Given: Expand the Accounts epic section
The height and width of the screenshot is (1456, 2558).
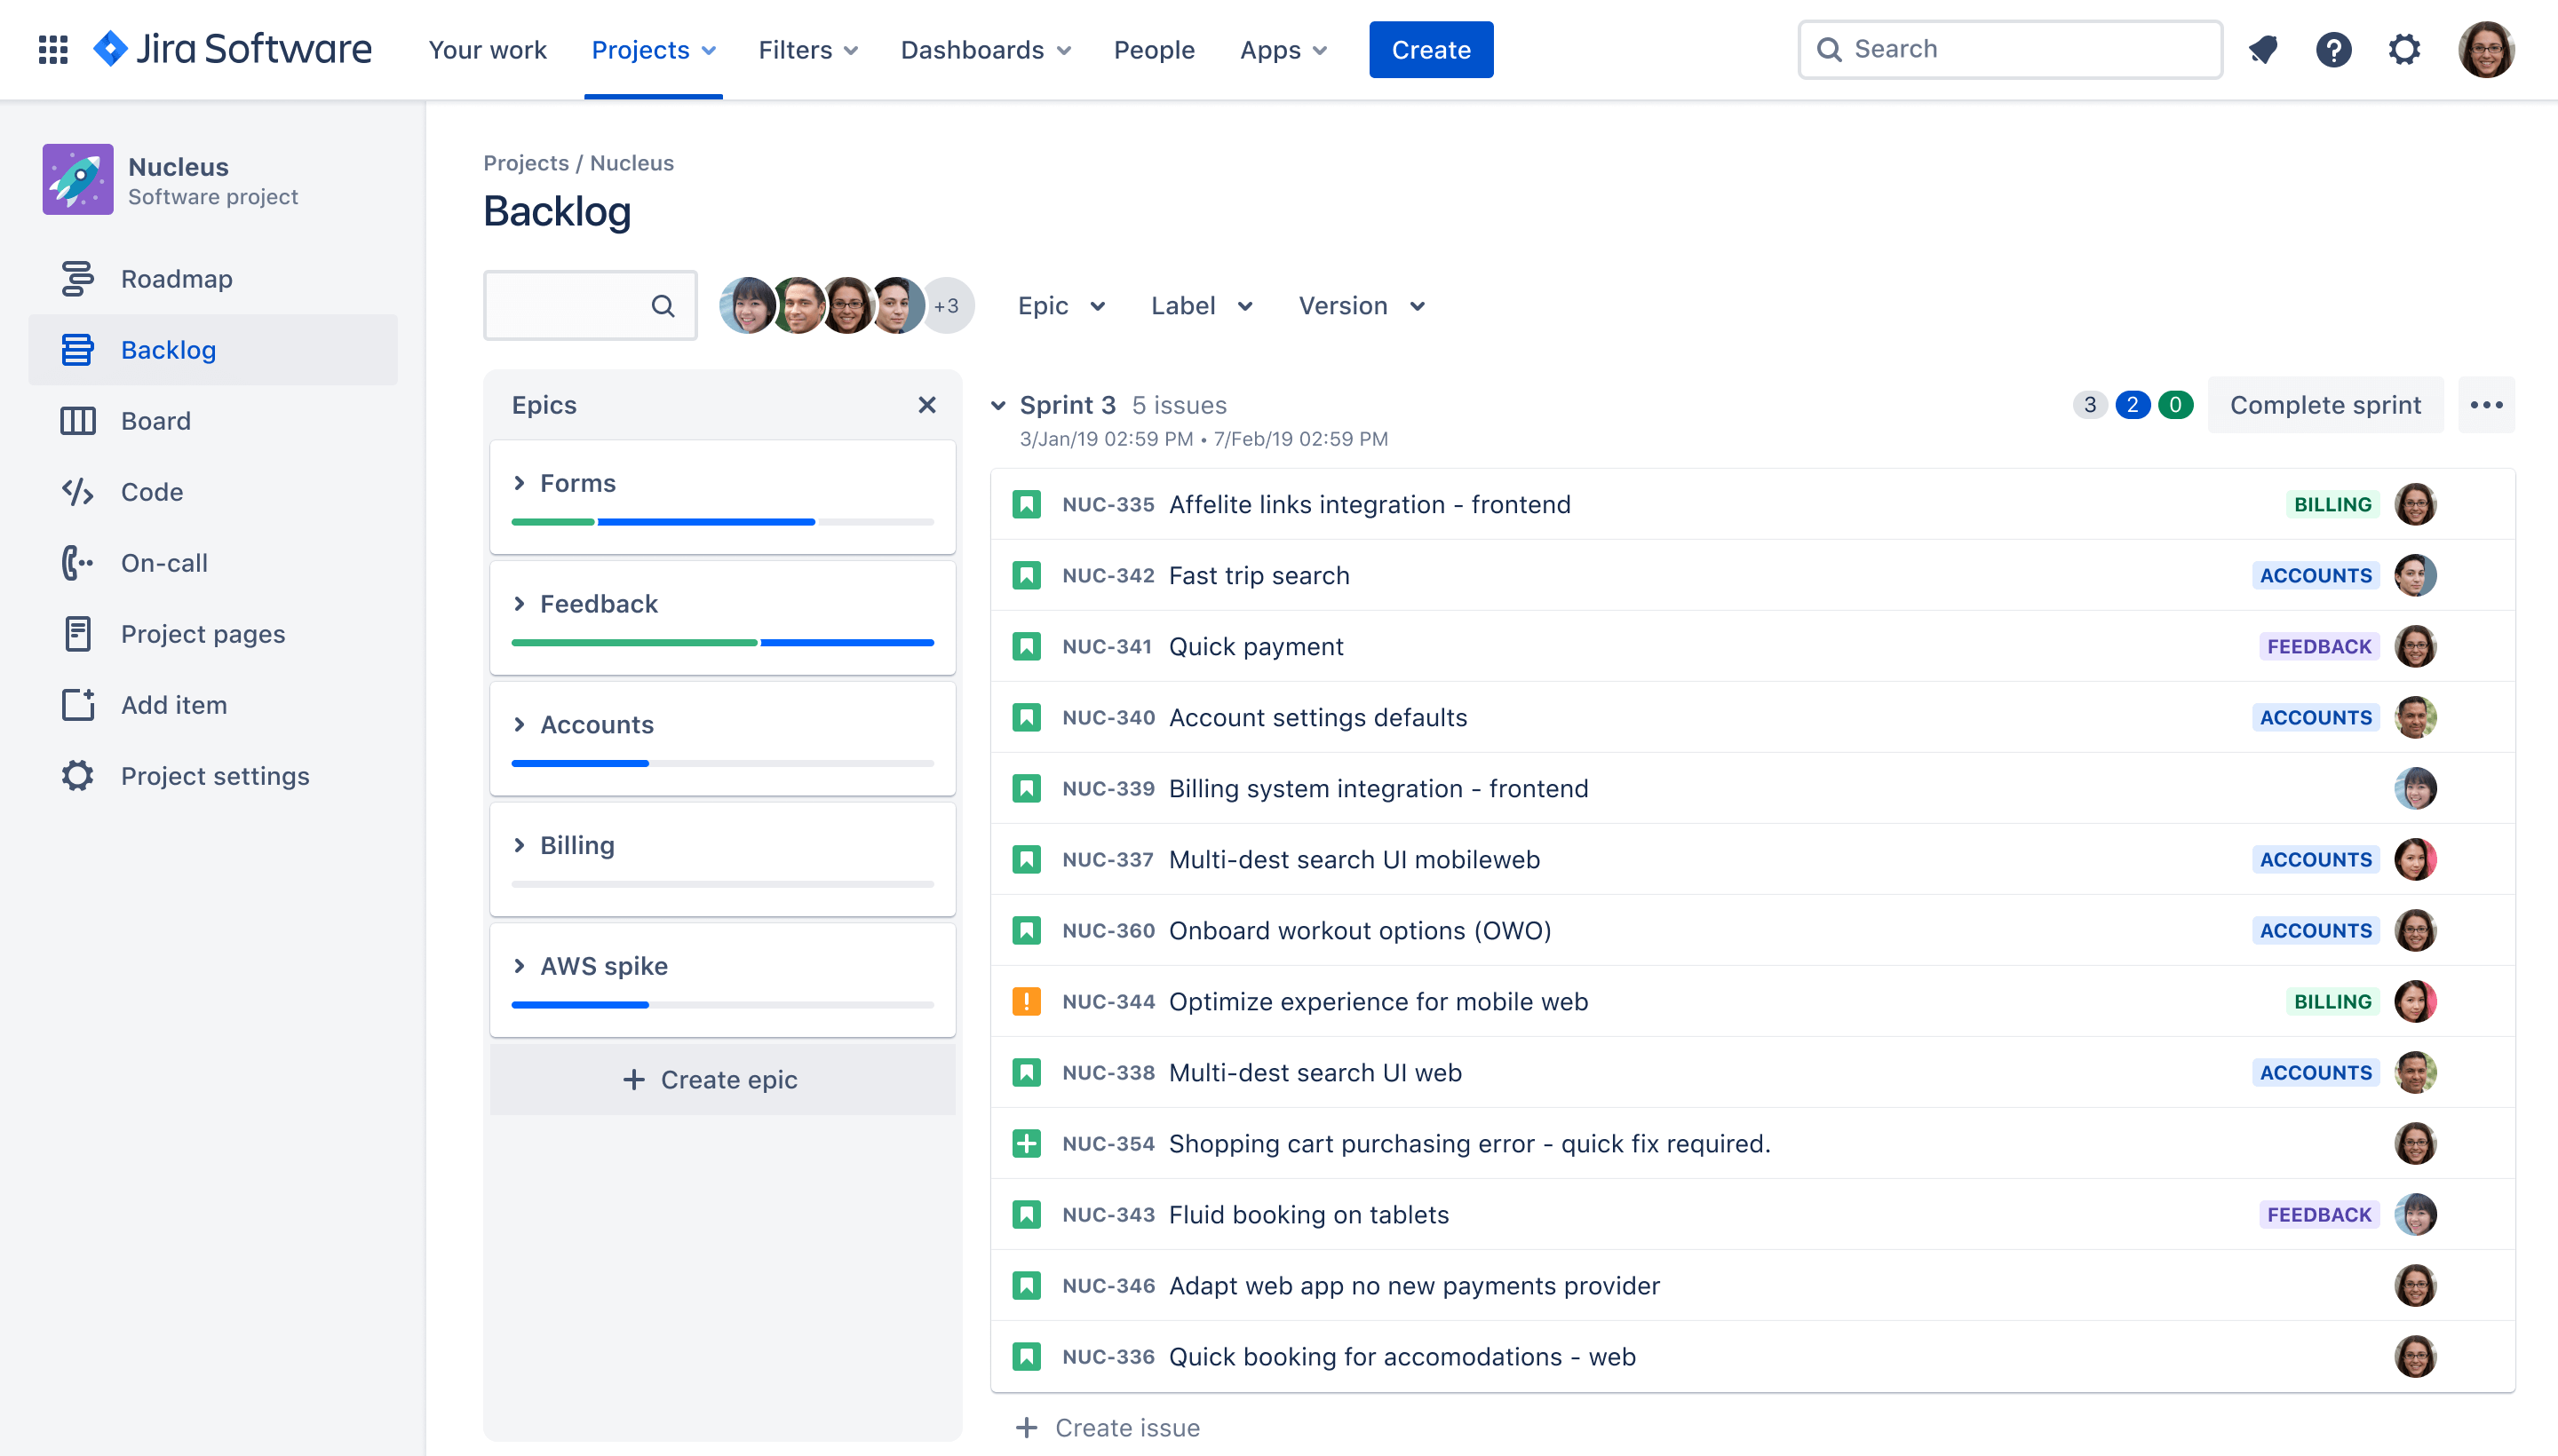Looking at the screenshot, I should (x=520, y=724).
